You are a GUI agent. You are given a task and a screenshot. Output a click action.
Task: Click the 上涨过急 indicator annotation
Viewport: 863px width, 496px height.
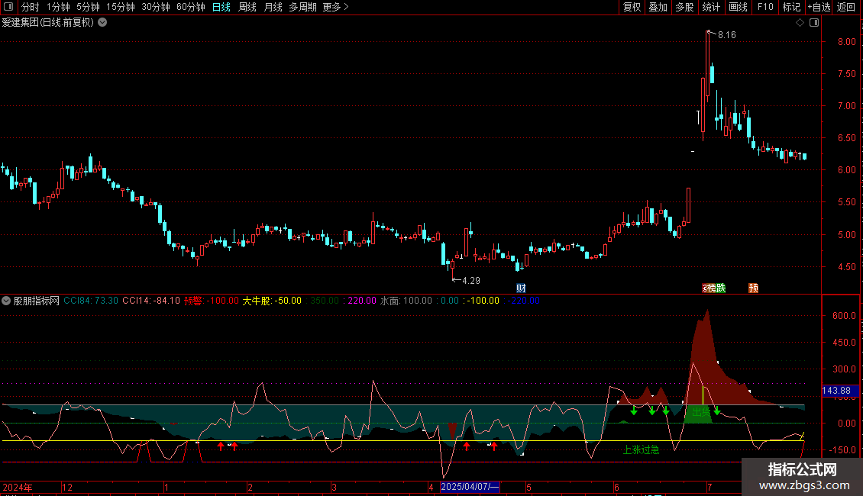point(642,449)
